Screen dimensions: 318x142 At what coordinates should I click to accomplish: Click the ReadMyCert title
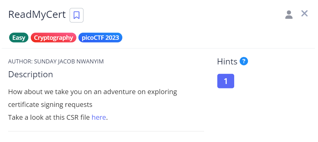(37, 15)
